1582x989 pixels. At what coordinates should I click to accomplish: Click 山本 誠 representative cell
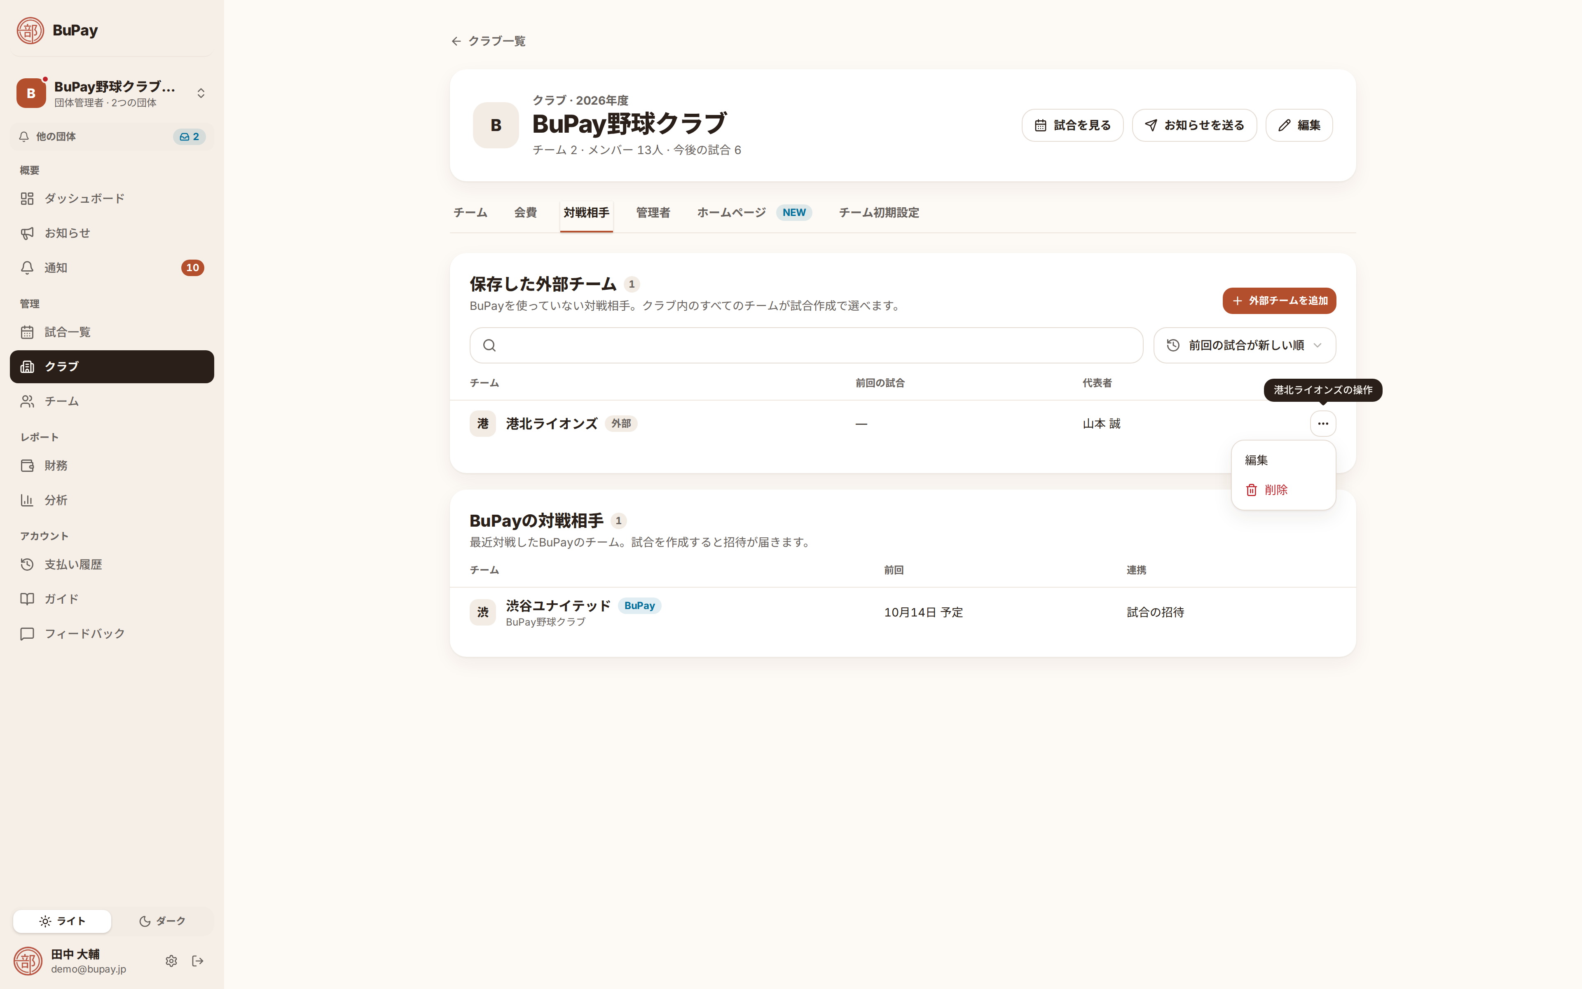(x=1101, y=424)
